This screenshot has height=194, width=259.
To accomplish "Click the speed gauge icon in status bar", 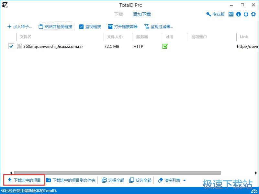I will pos(254,191).
